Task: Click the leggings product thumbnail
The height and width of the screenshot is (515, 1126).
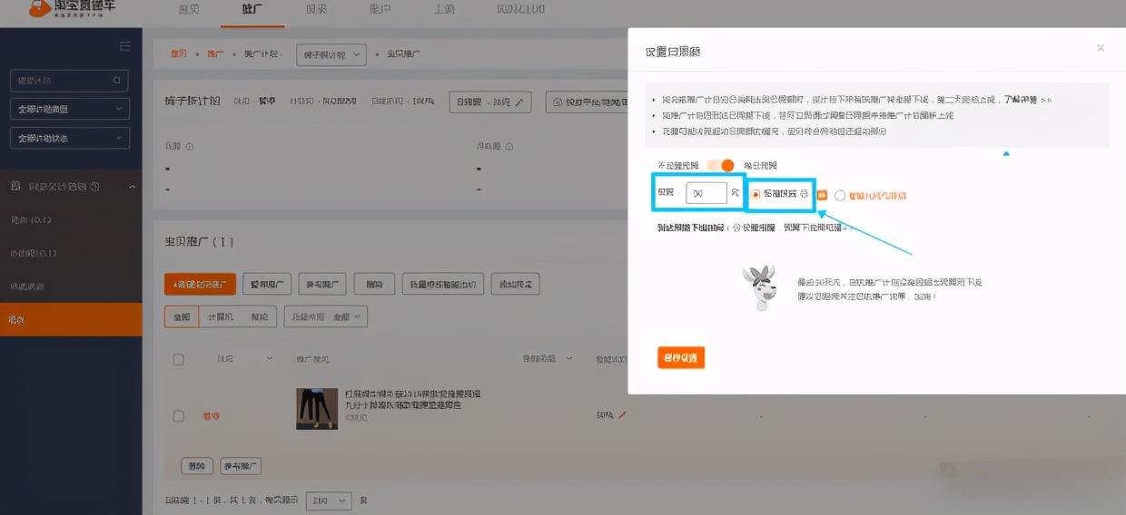Action: 317,409
